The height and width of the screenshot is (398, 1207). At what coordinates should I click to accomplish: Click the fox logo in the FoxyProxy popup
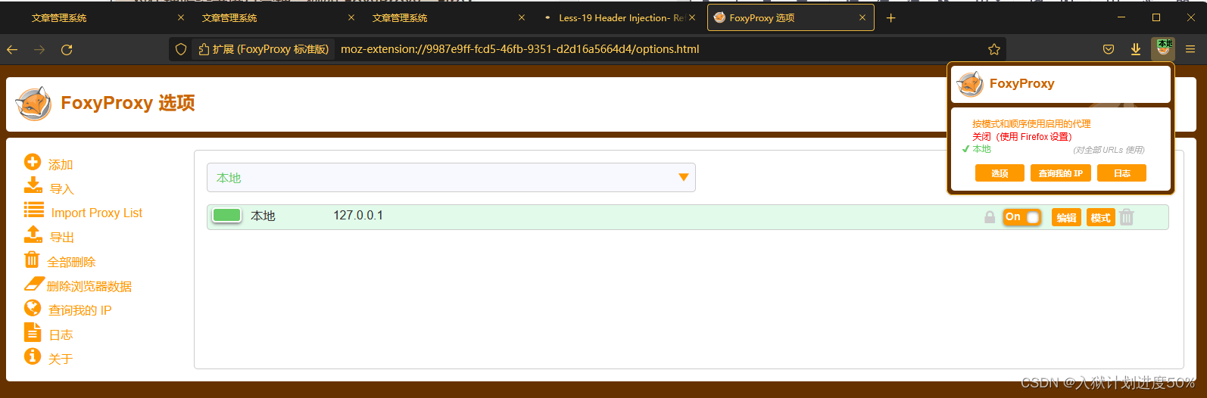[970, 84]
